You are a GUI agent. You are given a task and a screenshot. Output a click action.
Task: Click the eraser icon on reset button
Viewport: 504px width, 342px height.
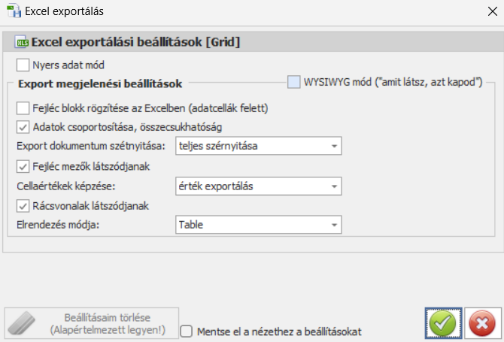(29, 324)
